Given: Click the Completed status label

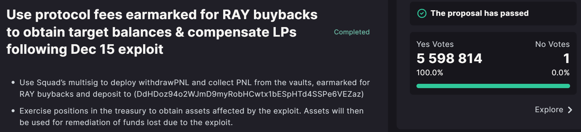Looking at the screenshot, I should tap(352, 32).
